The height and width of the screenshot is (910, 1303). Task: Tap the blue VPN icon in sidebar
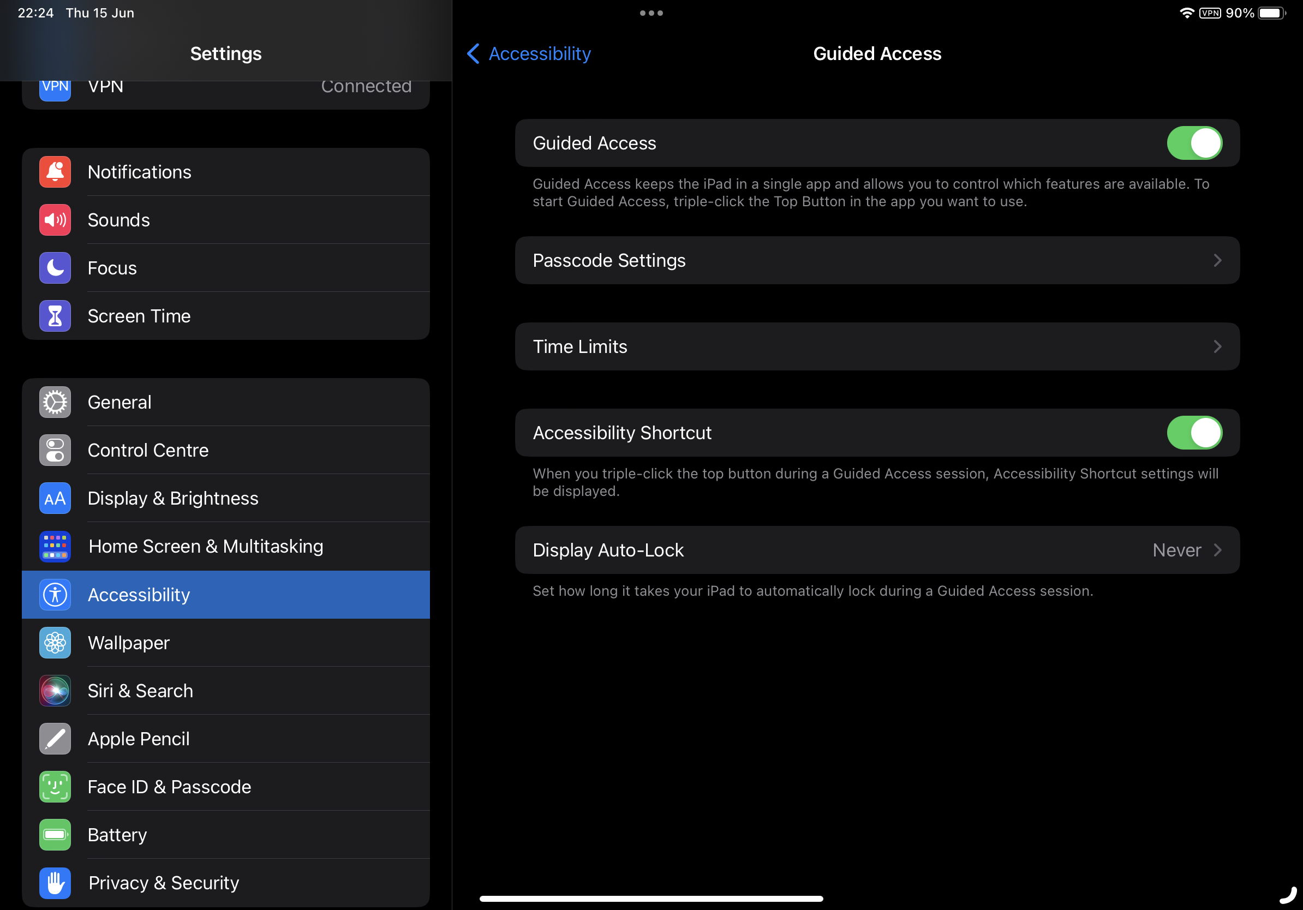(x=55, y=89)
